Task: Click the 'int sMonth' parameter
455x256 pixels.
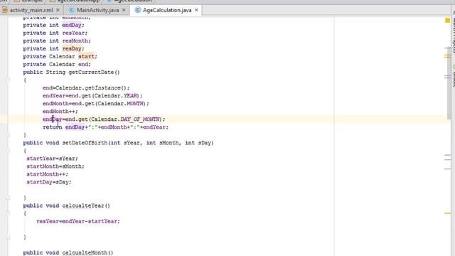Action: (x=162, y=143)
